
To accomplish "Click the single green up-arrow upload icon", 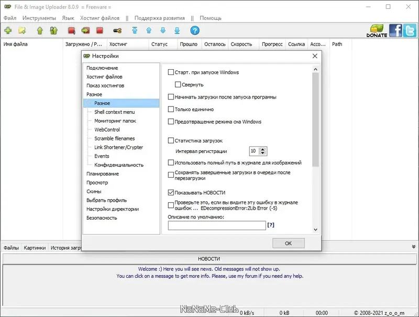I will 40,30.
